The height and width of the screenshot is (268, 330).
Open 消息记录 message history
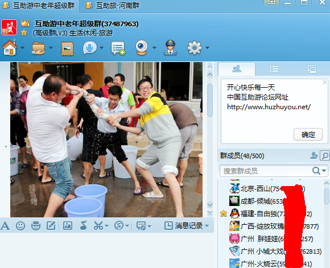pos(184,226)
